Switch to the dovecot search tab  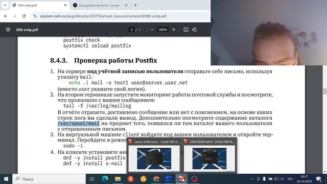click(100, 5)
